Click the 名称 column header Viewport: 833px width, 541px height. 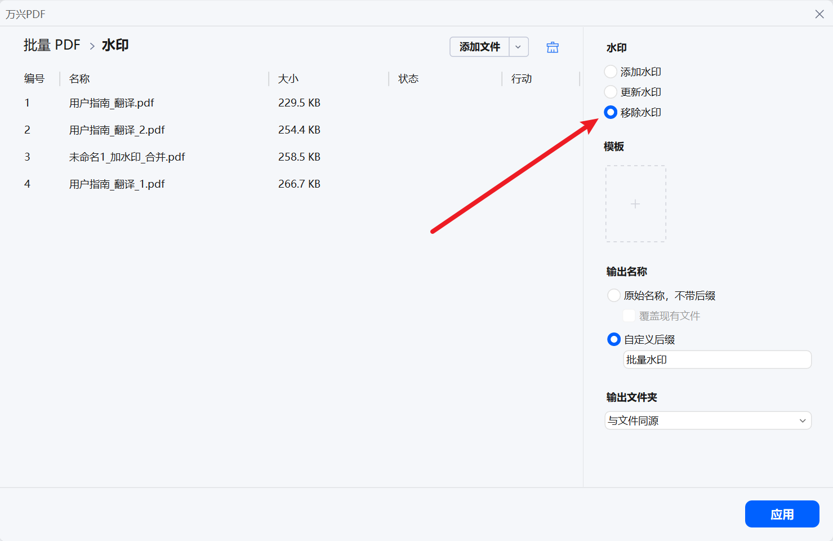click(x=79, y=79)
